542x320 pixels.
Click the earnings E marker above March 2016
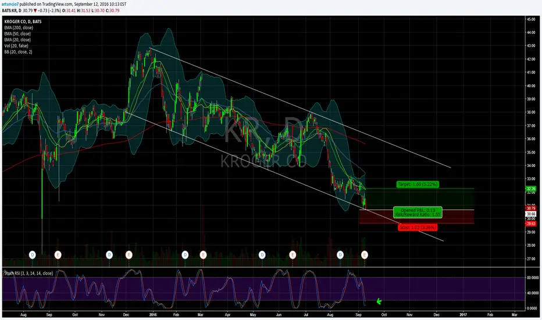click(203, 255)
